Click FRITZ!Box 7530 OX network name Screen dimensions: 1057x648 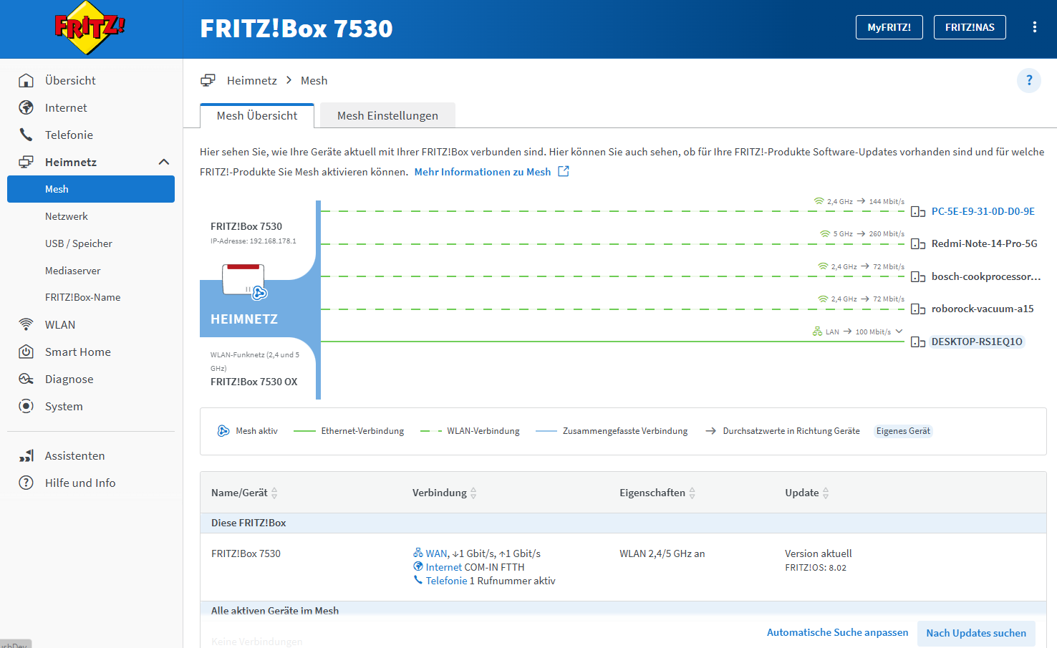pyautogui.click(x=254, y=382)
